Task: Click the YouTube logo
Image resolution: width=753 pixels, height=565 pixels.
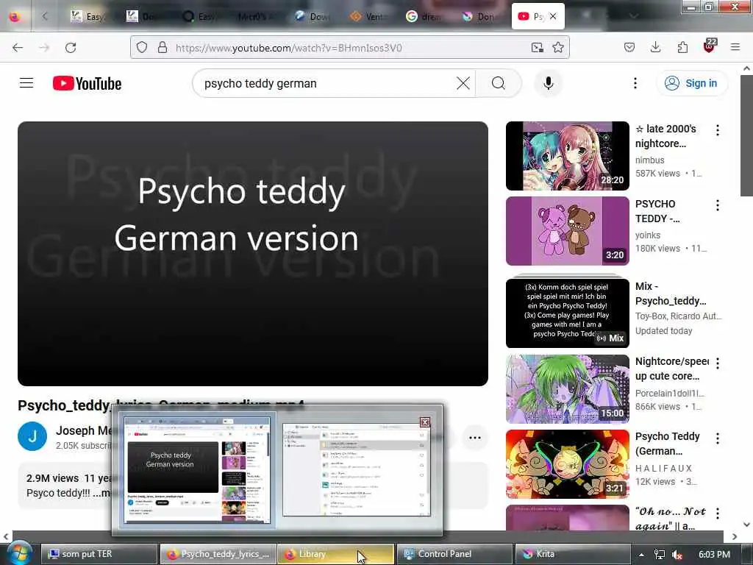Action: [87, 83]
